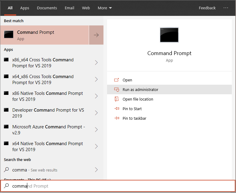
Task: Expand Developer Command Prompt for VS 2019 chevron
Action: (x=96, y=113)
